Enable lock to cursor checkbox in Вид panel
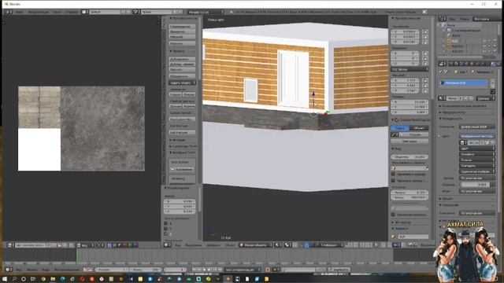 (393, 175)
